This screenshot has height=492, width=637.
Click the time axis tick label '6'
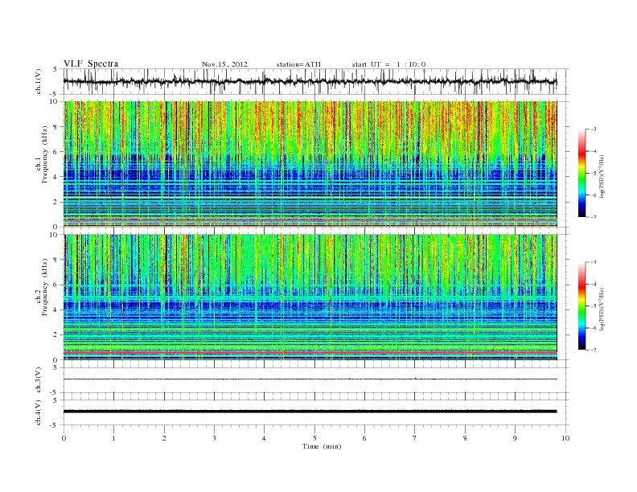365,438
